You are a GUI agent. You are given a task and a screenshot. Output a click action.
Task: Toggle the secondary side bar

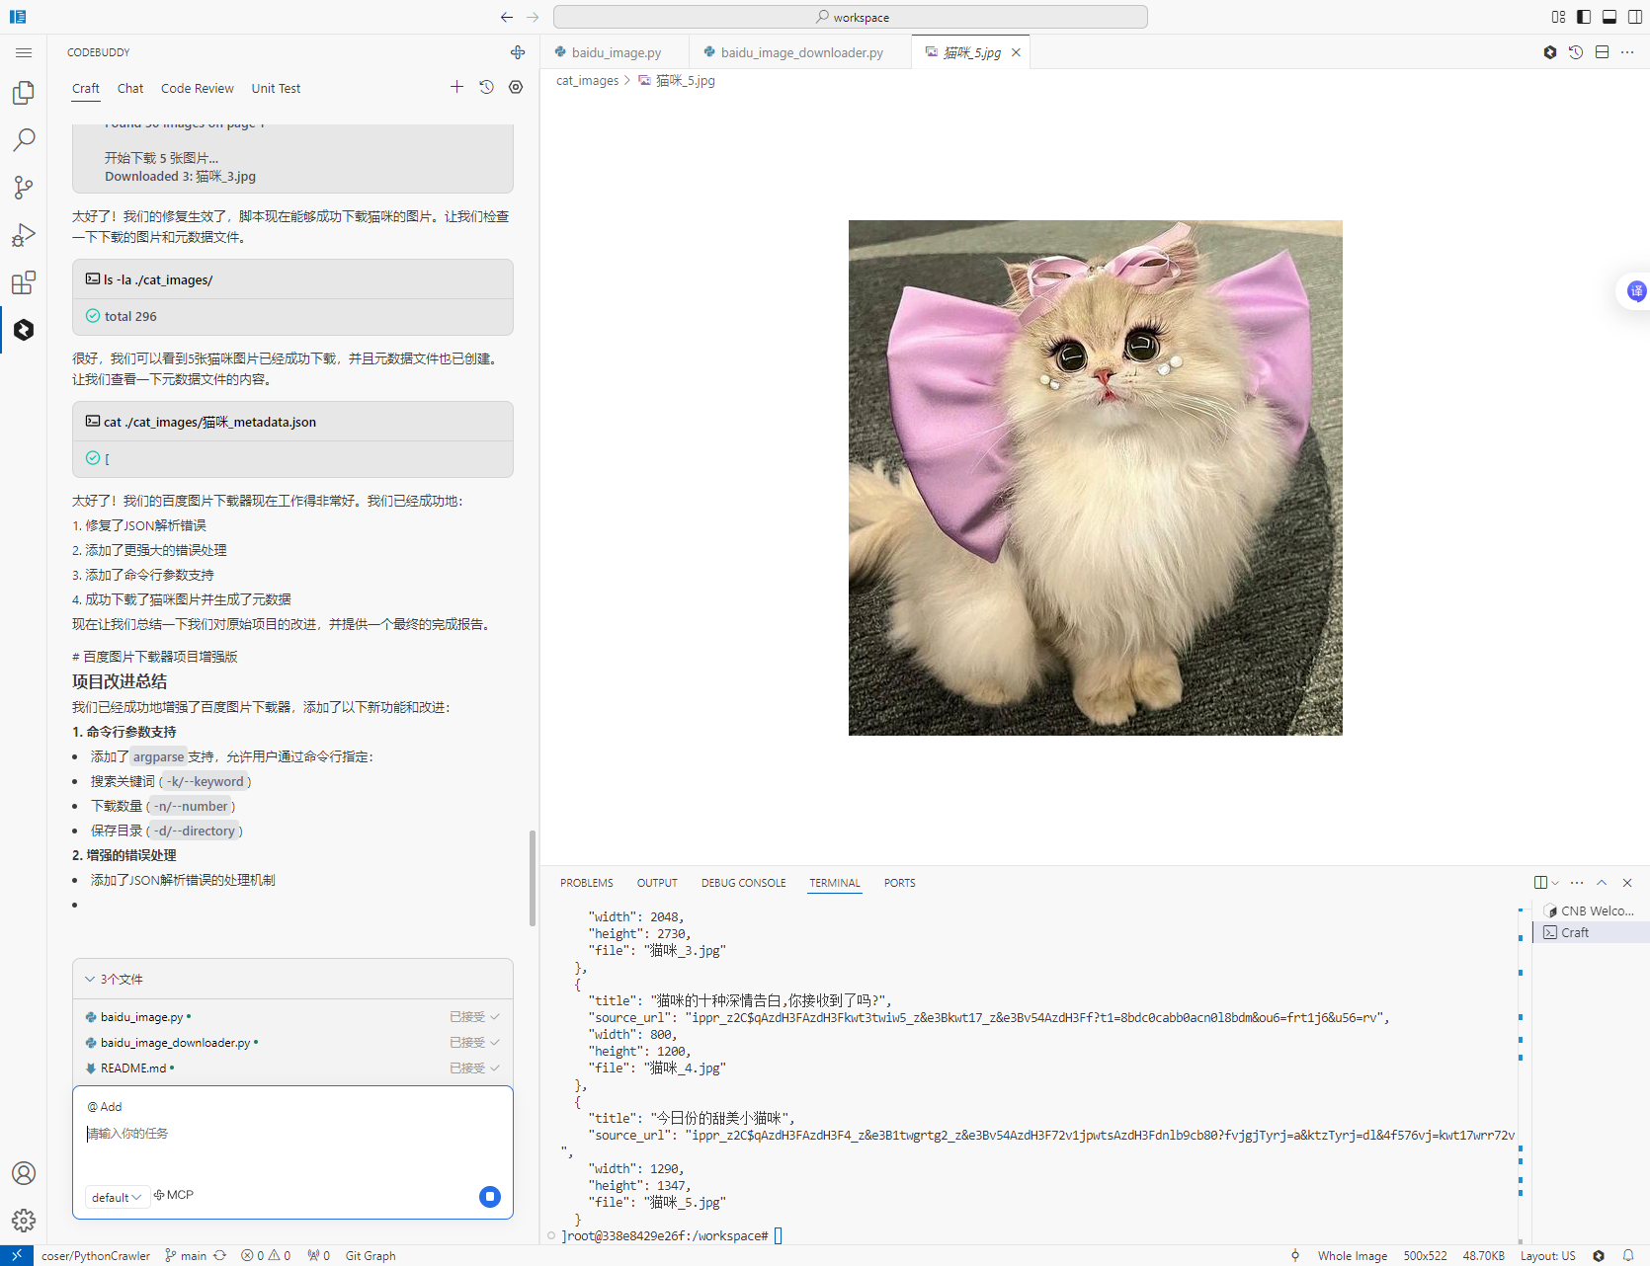[1635, 17]
